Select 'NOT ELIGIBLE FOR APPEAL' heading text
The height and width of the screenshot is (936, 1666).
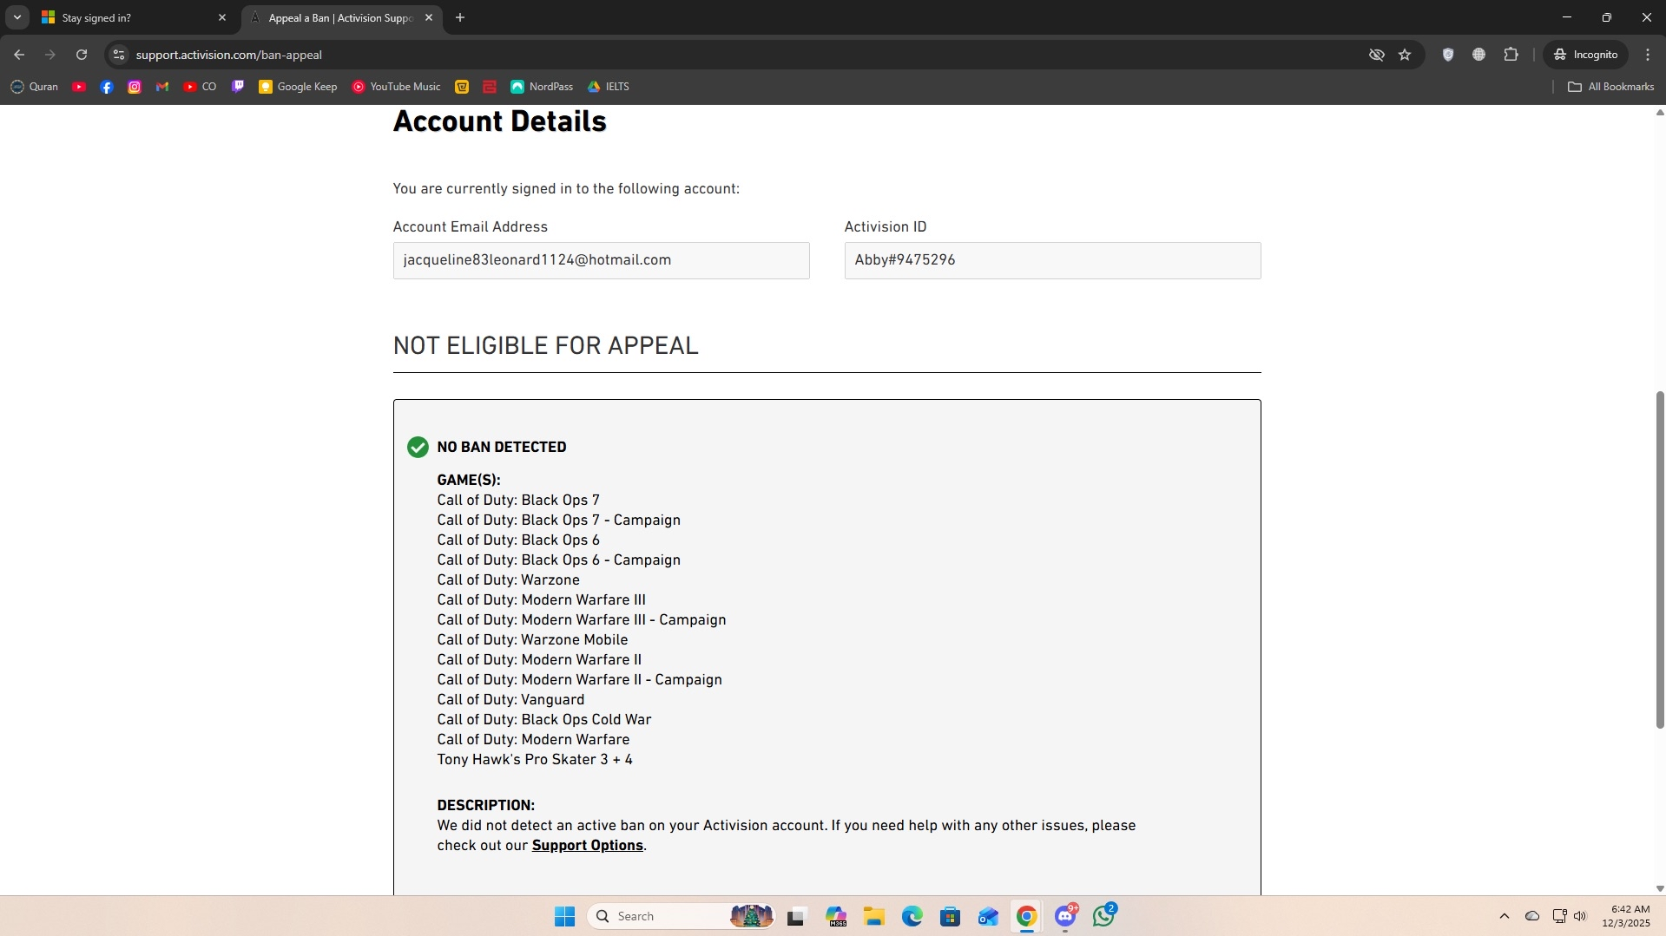(x=545, y=345)
